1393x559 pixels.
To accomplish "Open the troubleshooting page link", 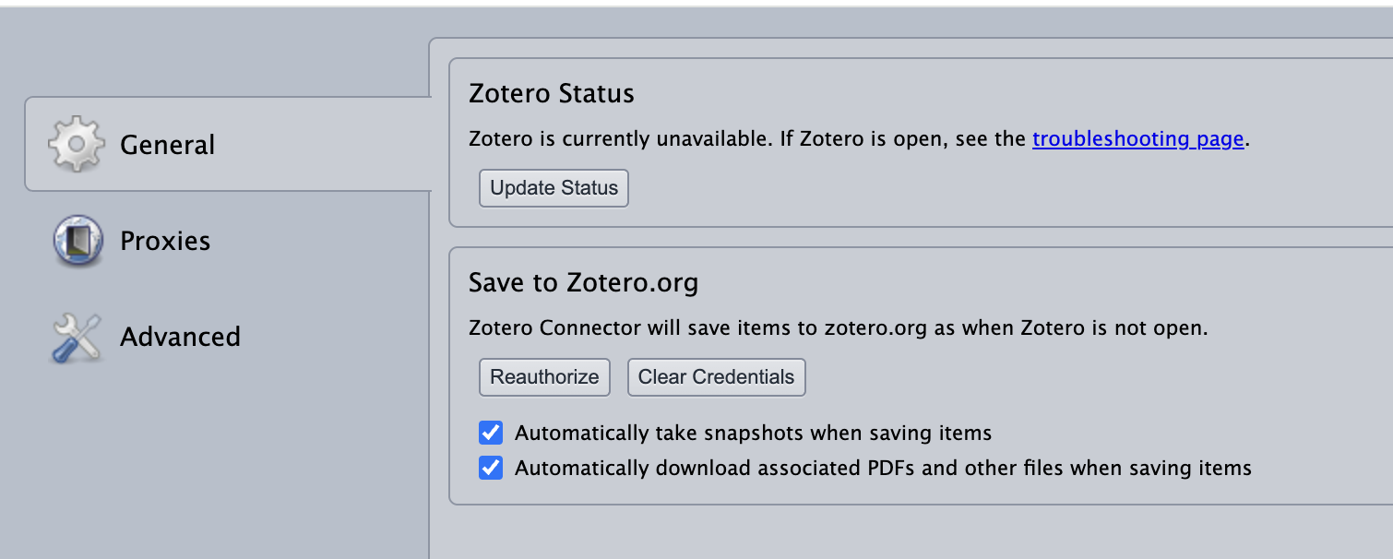I will tap(1138, 139).
